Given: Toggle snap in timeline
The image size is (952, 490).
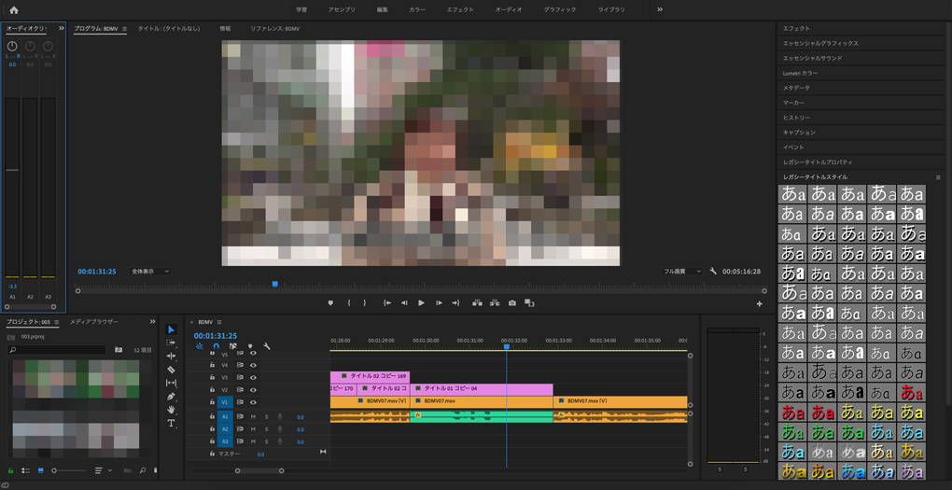Looking at the screenshot, I should tap(216, 346).
